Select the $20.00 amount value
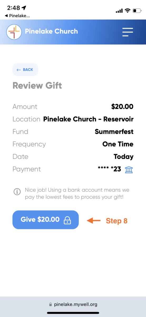The image size is (146, 317). pyautogui.click(x=122, y=107)
